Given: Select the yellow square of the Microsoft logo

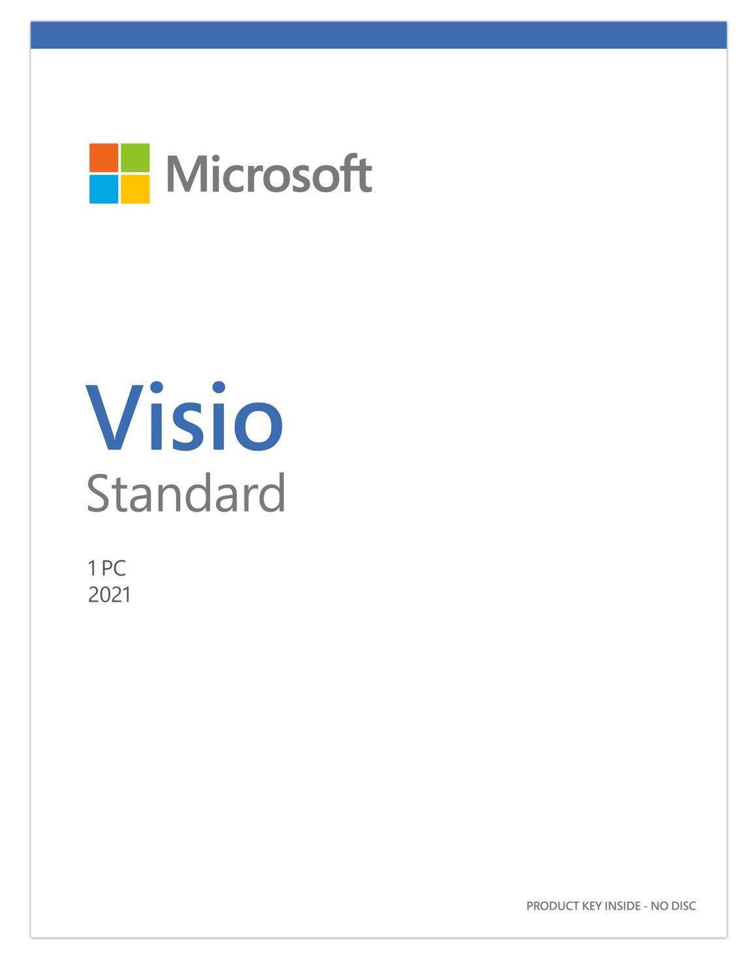Looking at the screenshot, I should pyautogui.click(x=135, y=189).
